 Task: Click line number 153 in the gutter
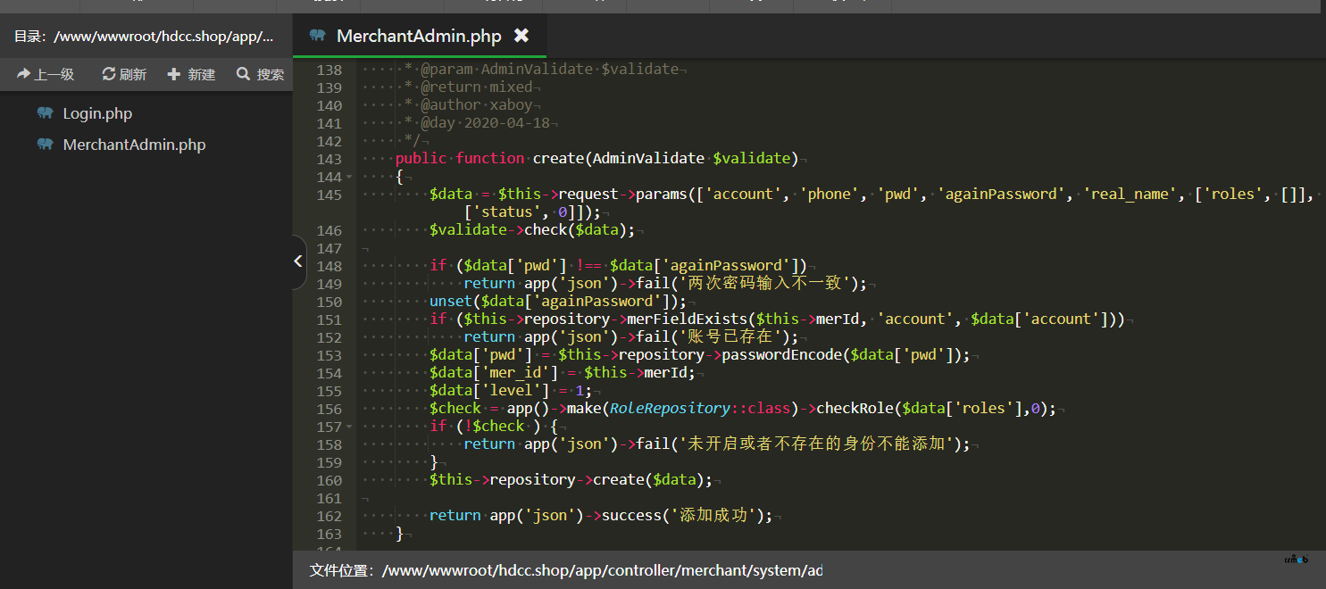(x=329, y=355)
